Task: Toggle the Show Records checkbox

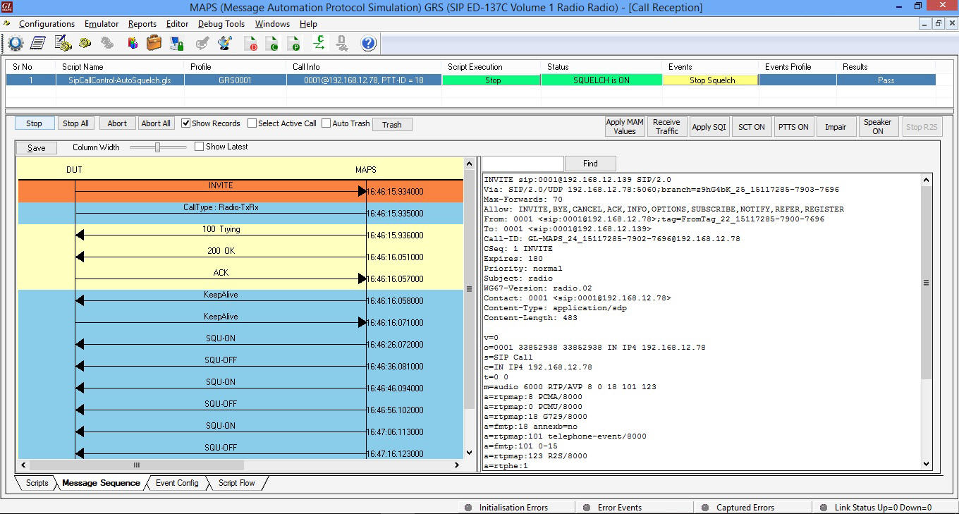Action: [x=186, y=123]
